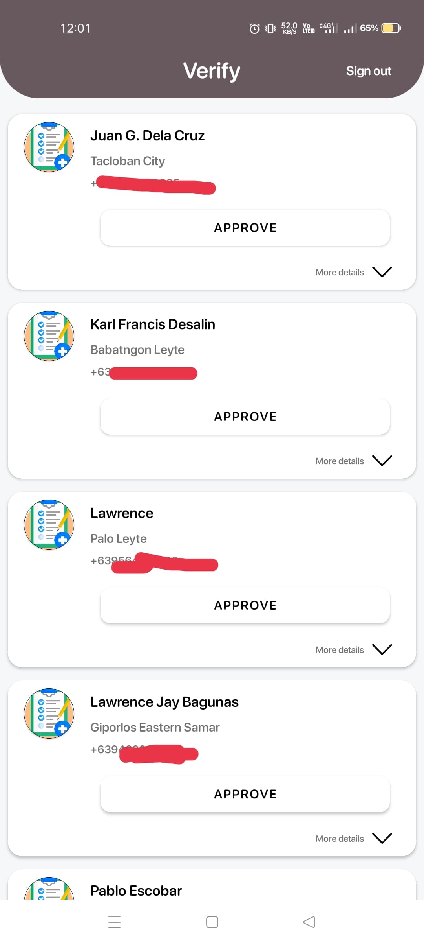Expand More details for Lawrence Jay Bagunas
The height and width of the screenshot is (944, 424).
pos(353,839)
